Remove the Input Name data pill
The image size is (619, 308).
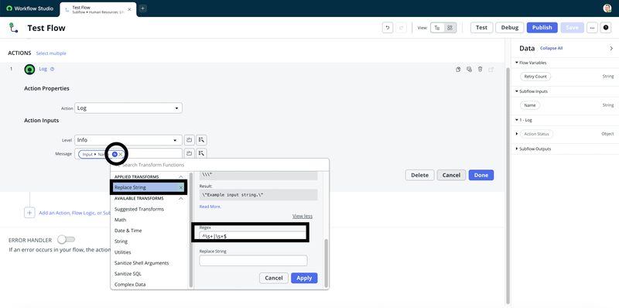click(x=121, y=155)
